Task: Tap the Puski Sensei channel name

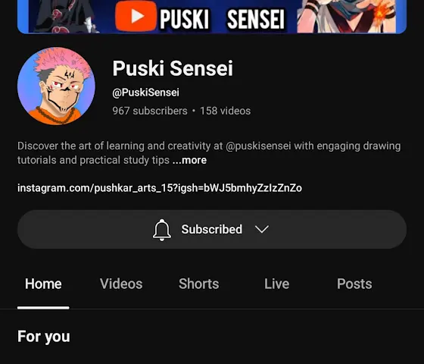Action: [173, 68]
